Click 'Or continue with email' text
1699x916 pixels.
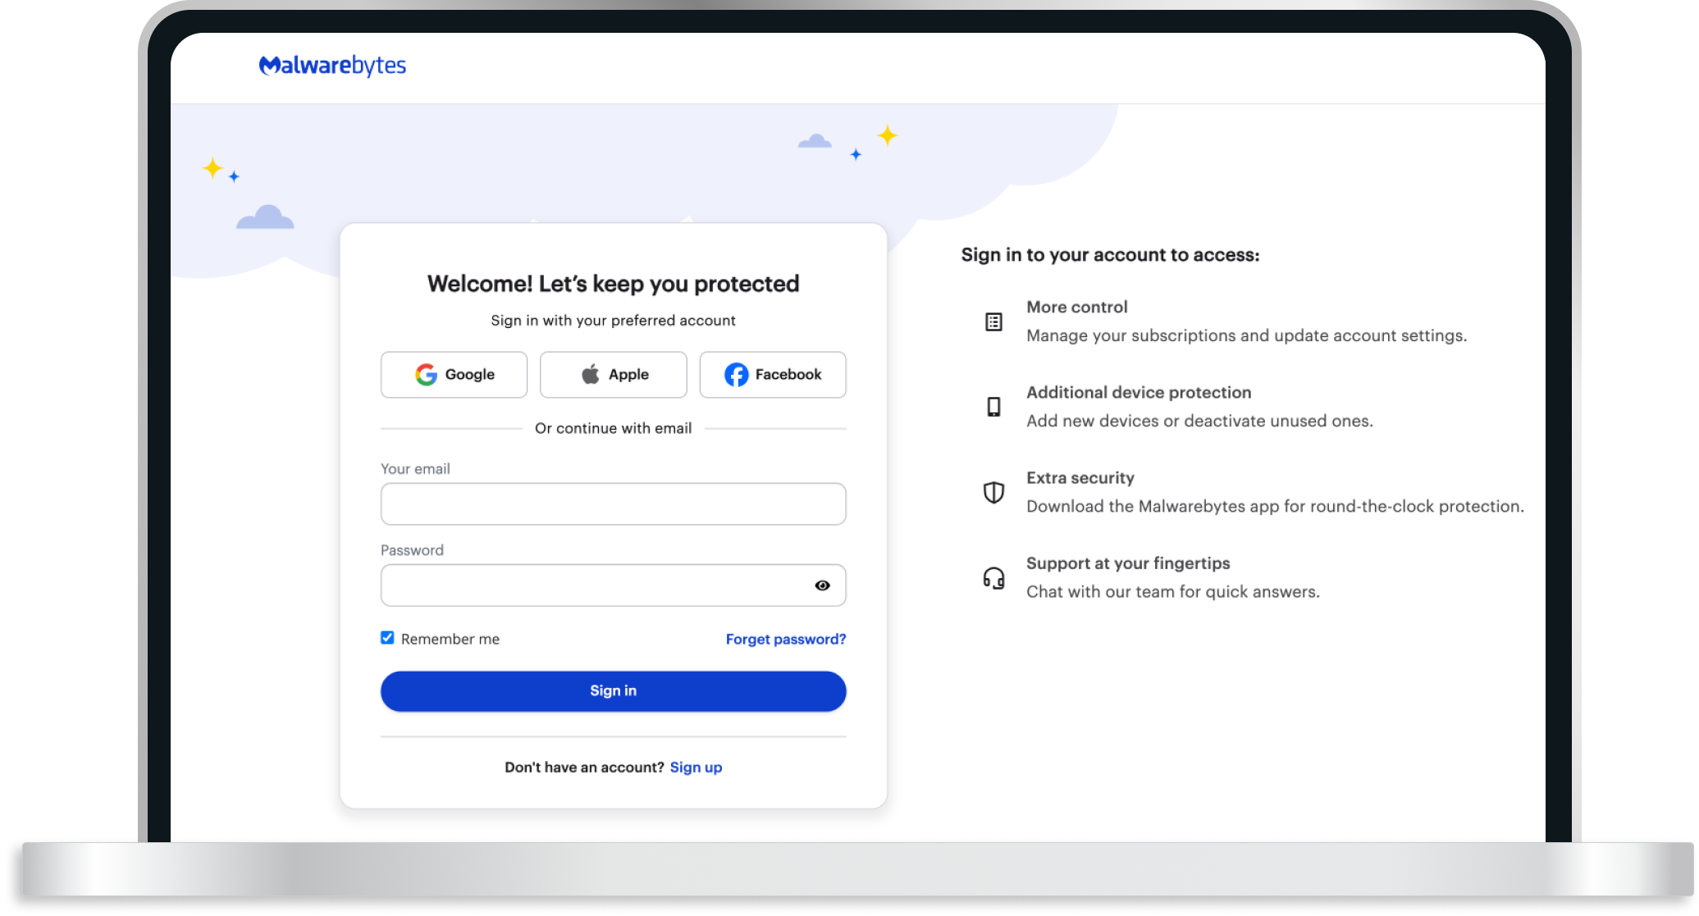tap(613, 428)
